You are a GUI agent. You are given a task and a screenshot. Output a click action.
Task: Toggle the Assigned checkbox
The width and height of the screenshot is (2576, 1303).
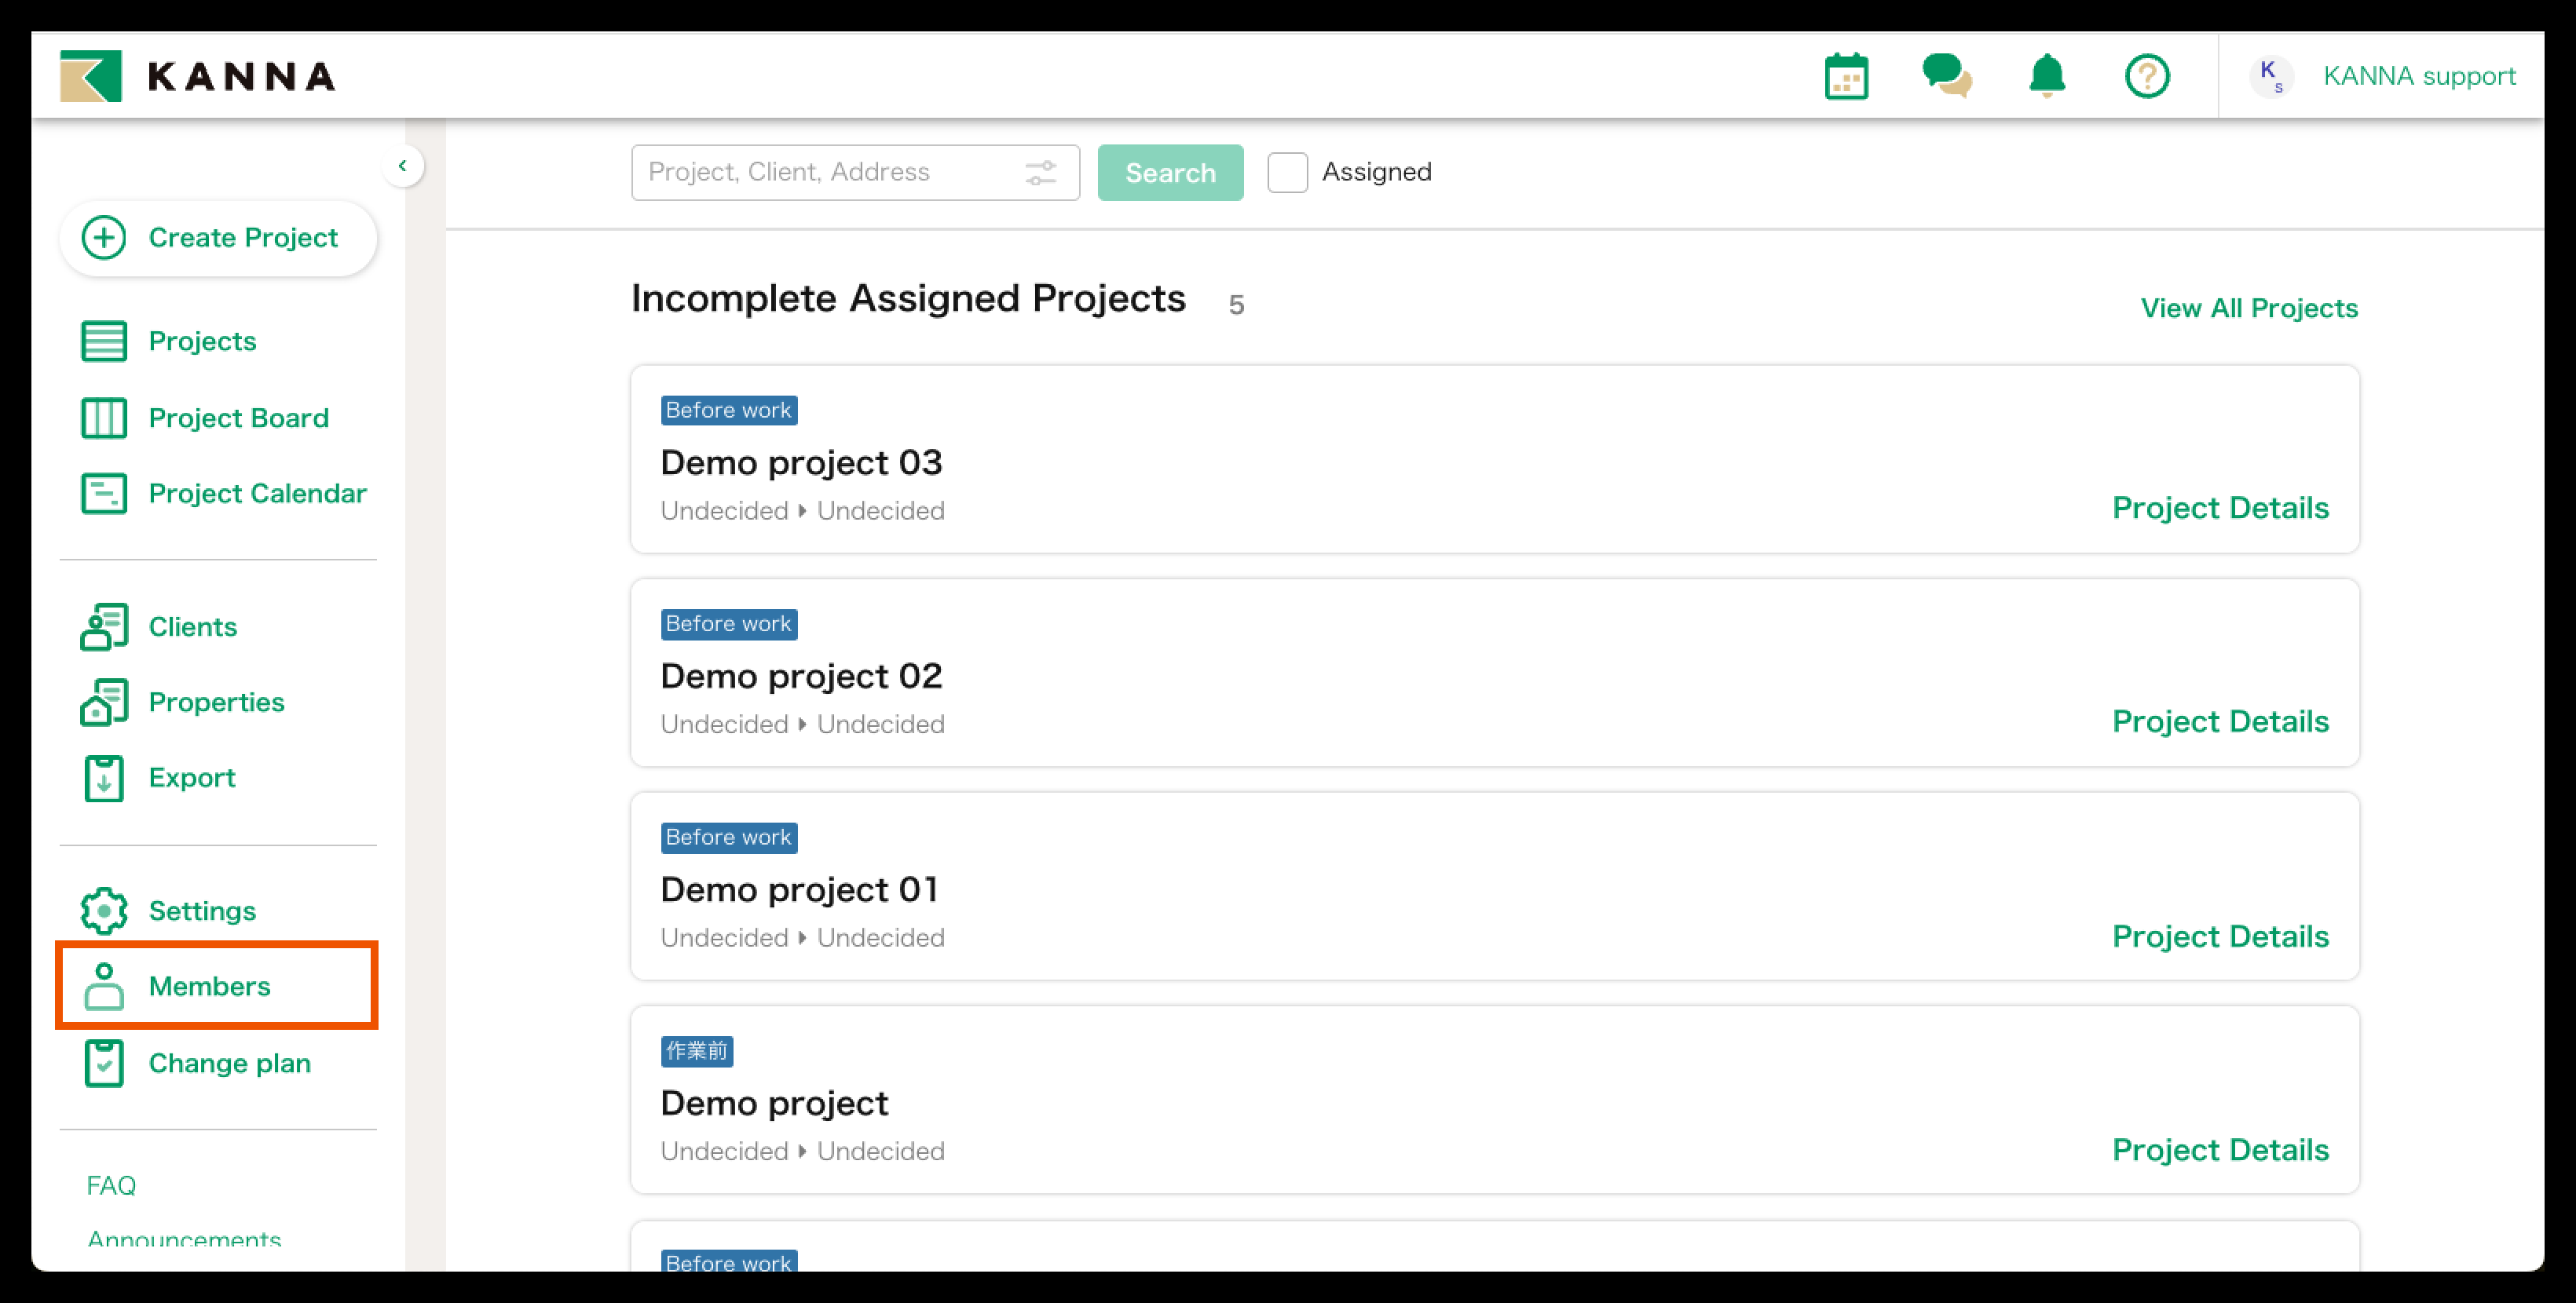click(1287, 173)
